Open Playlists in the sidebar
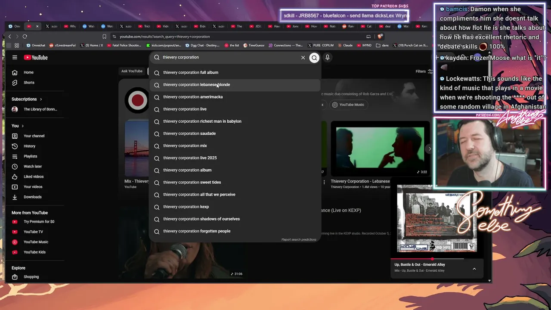This screenshot has height=310, width=551. click(30, 156)
